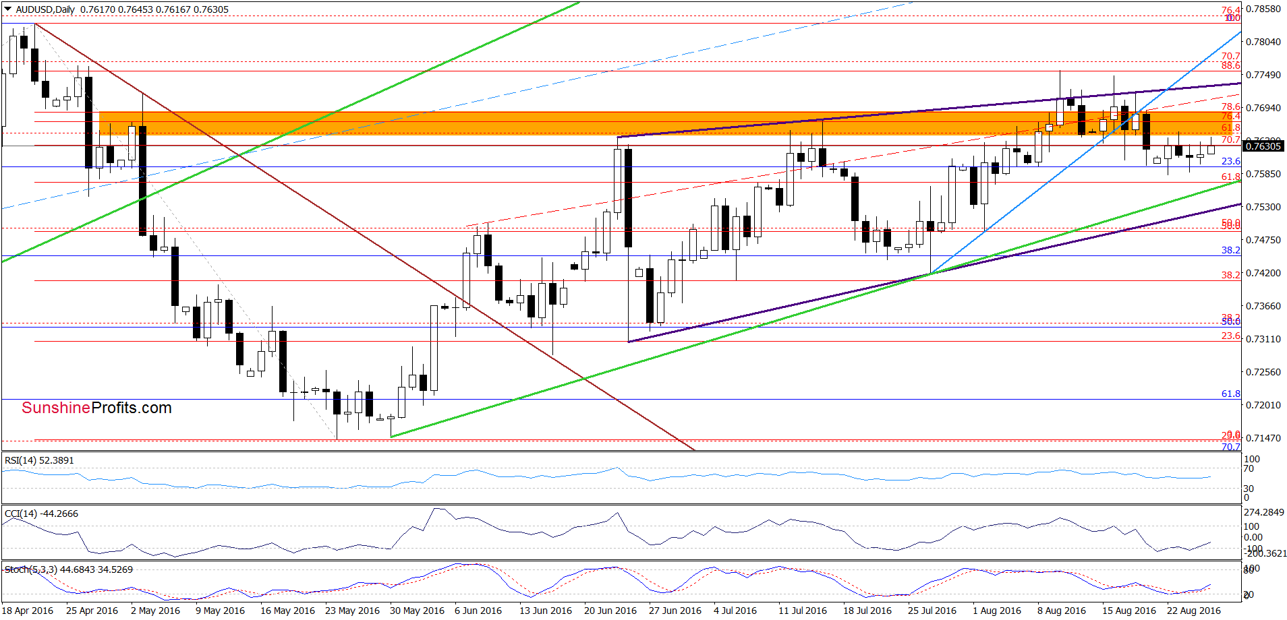Viewport: 1287px width, 620px height.
Task: Click the -200.3621 CCI scale value
Action: [x=1265, y=553]
